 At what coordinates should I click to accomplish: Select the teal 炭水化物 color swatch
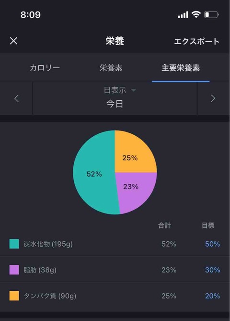(x=14, y=244)
